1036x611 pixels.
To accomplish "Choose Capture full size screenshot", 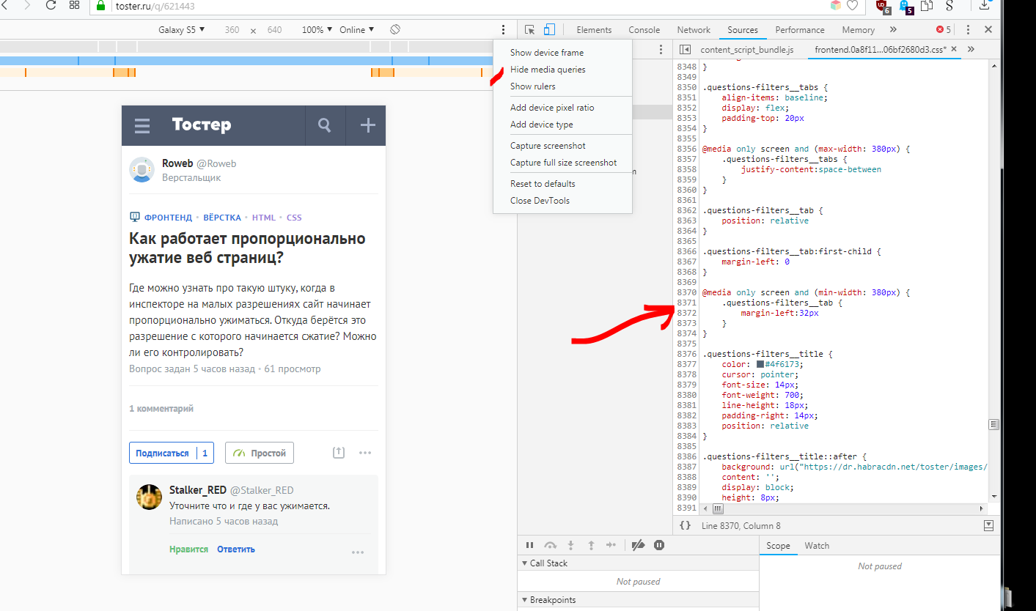I will (562, 163).
